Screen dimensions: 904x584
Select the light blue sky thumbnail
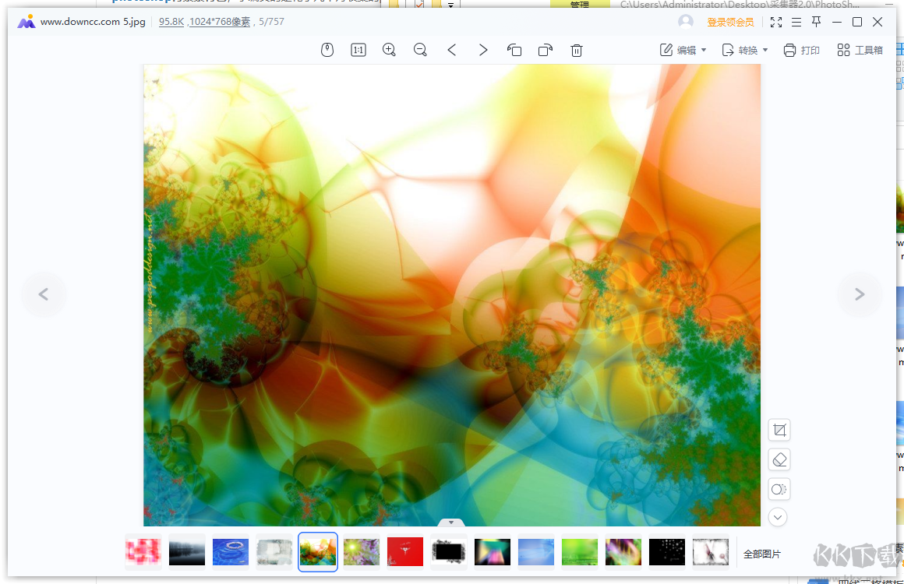[536, 552]
